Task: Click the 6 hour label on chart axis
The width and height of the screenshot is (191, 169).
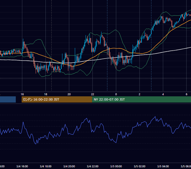Action: pyautogui.click(x=187, y=94)
